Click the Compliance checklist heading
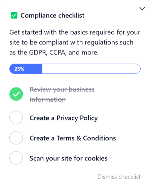Screen dimensions: 150x187 (x=52, y=15)
